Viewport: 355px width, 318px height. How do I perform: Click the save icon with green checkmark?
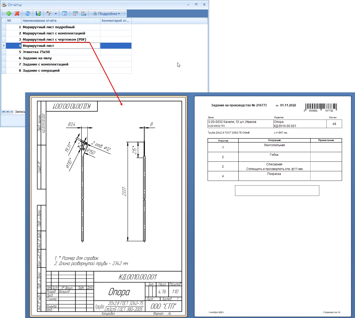38,13
